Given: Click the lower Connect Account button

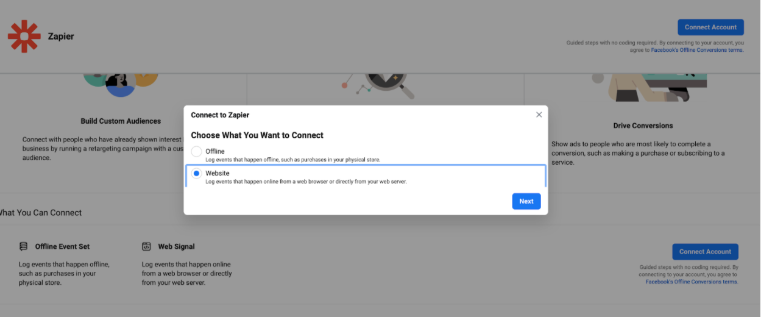Looking at the screenshot, I should (x=705, y=252).
